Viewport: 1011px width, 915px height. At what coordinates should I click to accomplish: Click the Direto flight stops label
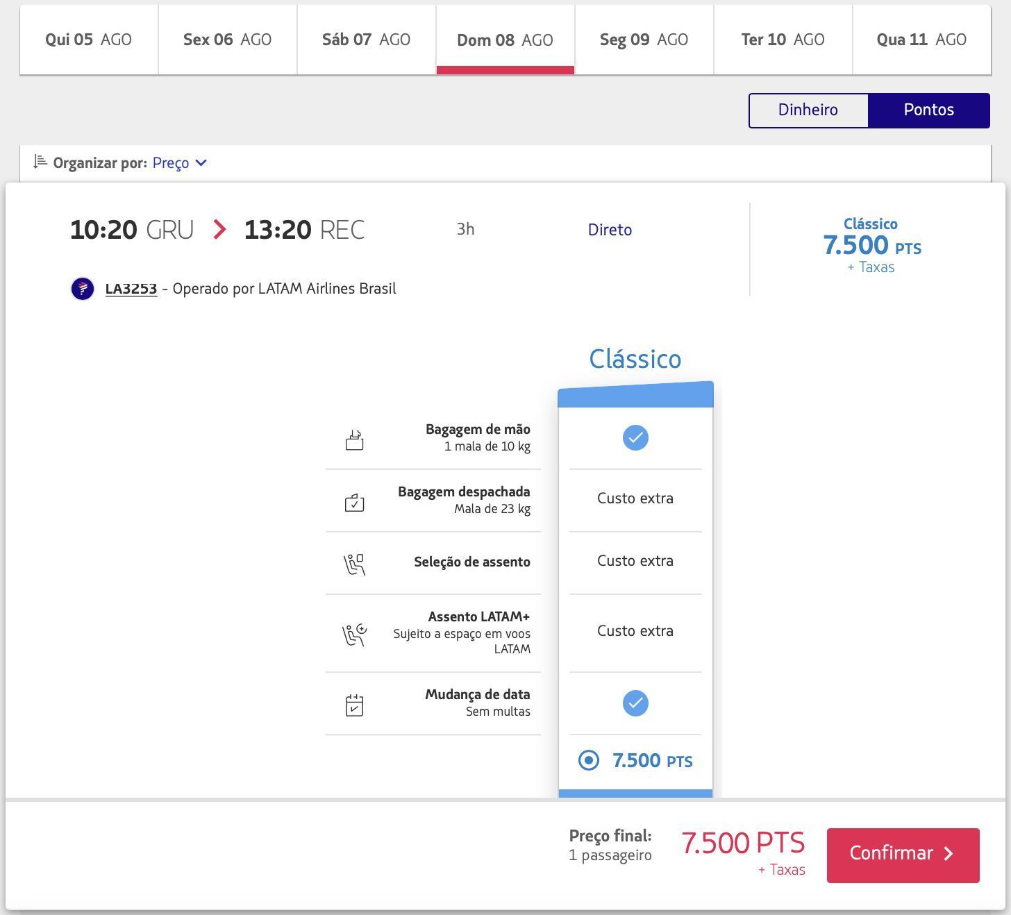tap(610, 230)
